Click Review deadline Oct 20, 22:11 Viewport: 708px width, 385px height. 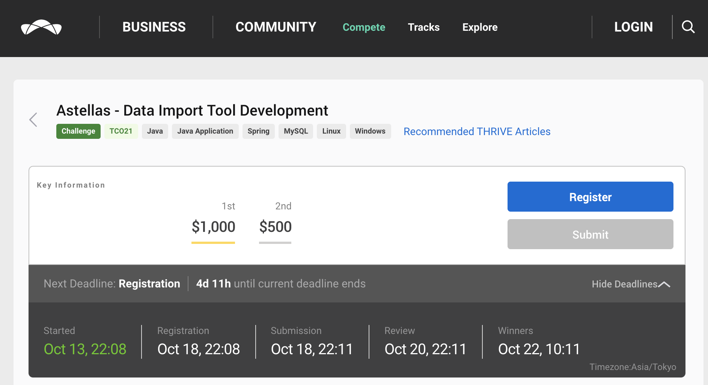426,349
